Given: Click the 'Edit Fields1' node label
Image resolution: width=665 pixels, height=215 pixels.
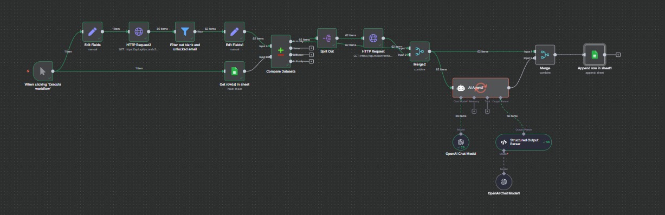Looking at the screenshot, I should tap(234, 45).
